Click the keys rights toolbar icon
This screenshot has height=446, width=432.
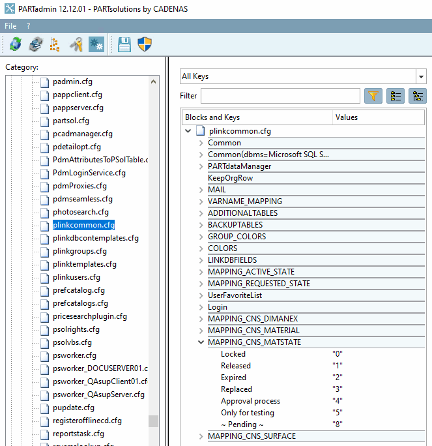[76, 44]
